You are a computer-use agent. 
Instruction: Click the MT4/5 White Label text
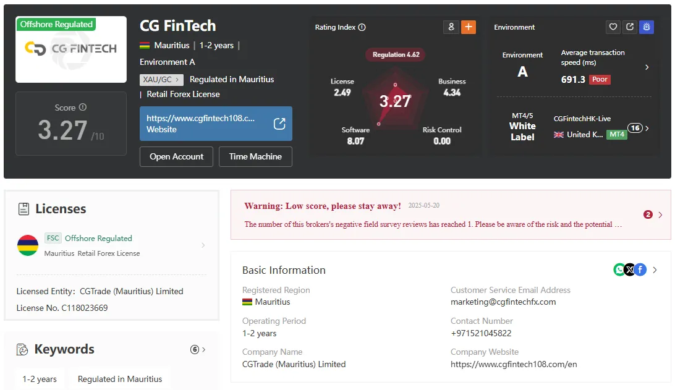click(522, 127)
